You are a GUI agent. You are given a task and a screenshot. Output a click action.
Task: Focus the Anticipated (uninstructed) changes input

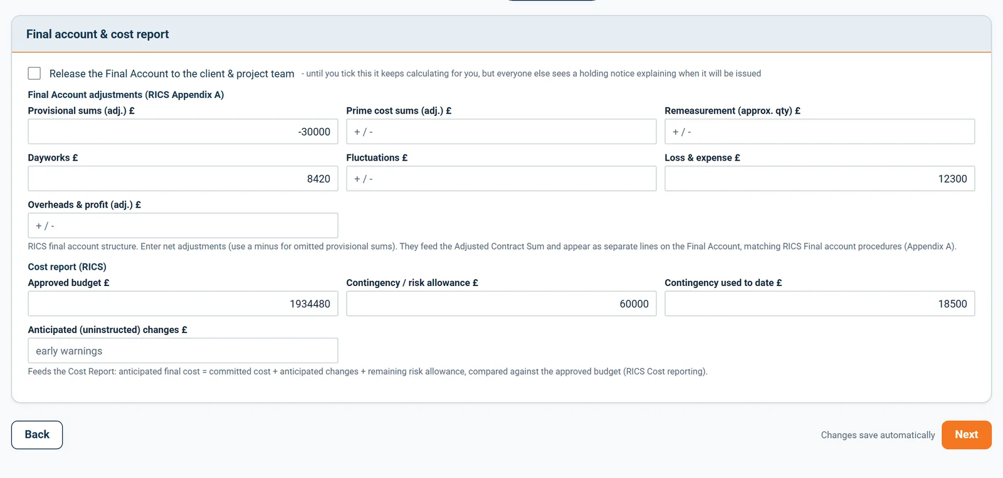(x=183, y=351)
